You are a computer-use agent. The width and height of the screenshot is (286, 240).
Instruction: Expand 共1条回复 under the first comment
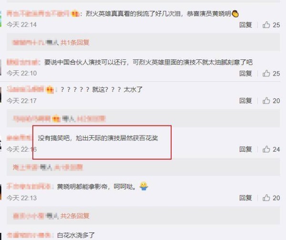75,42
